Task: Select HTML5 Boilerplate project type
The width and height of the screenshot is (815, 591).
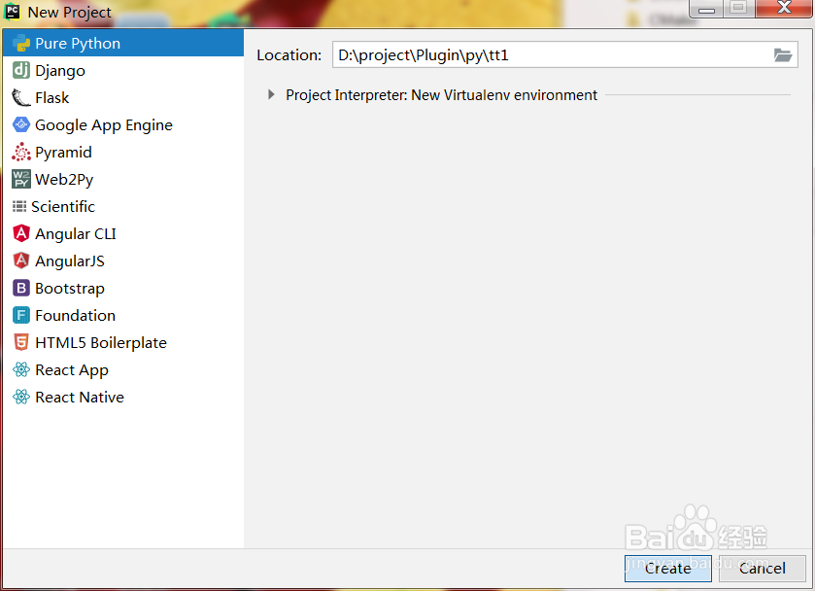Action: (x=123, y=342)
